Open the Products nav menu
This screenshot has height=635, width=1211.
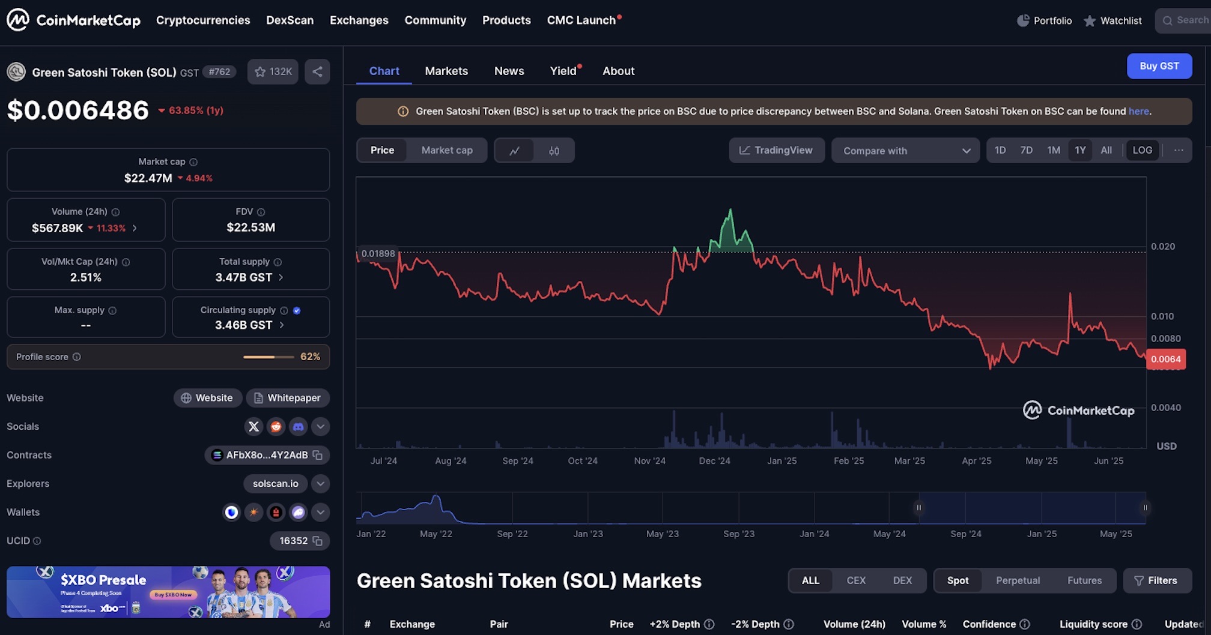tap(506, 20)
